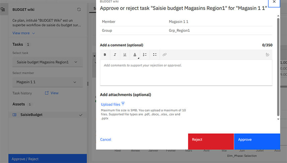Toggle bold formatting in comment editor

105,55
